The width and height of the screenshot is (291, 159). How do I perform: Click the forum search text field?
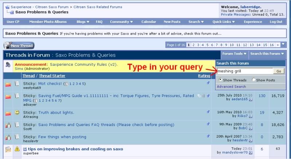pos(245,71)
